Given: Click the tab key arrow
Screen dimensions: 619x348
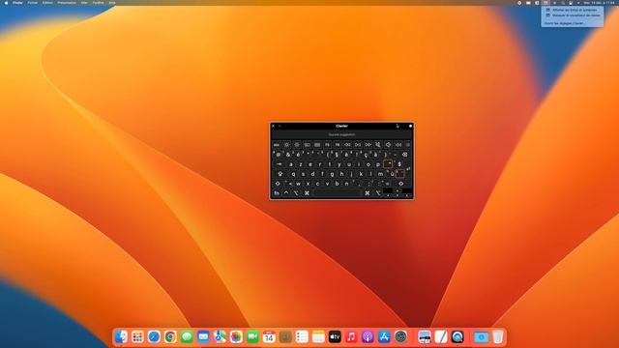Looking at the screenshot, I should (280, 164).
